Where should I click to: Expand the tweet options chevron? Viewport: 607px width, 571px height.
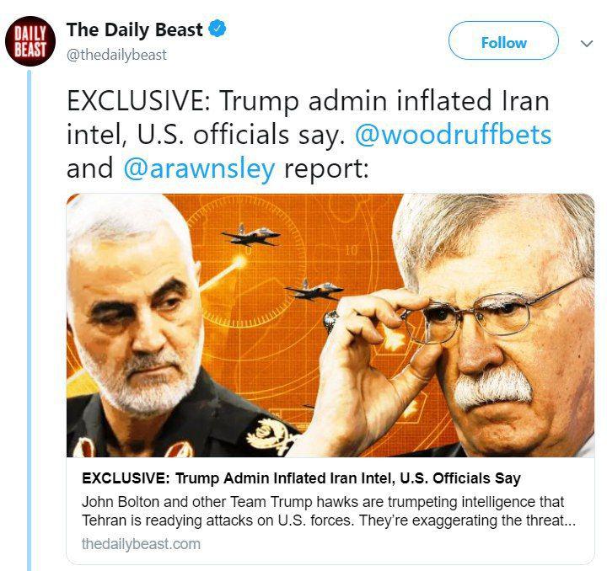(587, 43)
